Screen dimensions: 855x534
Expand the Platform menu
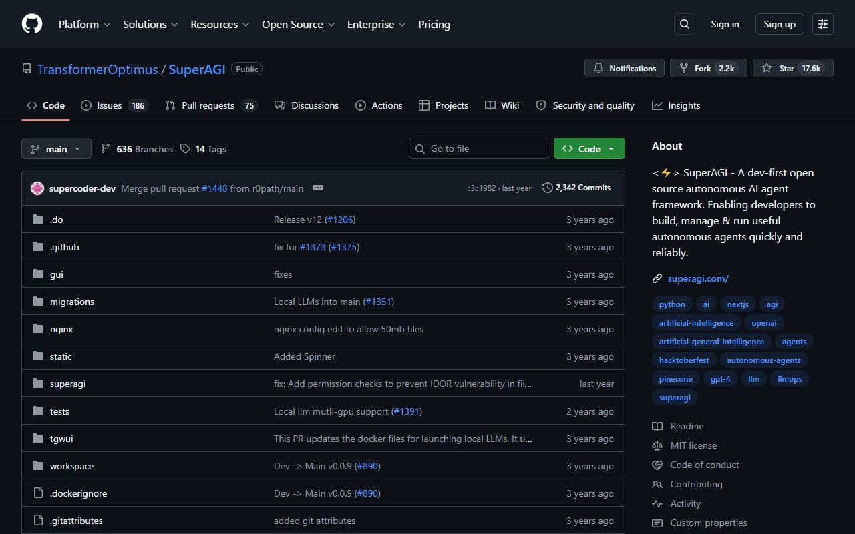[x=84, y=24]
